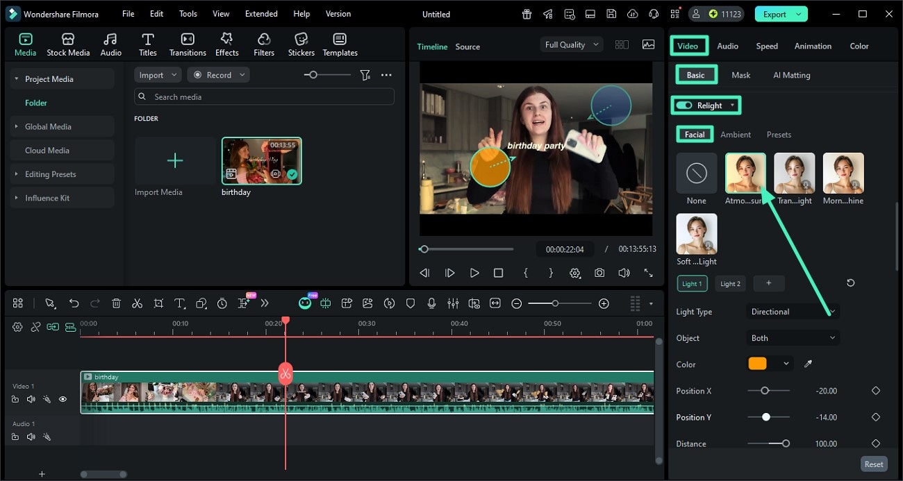
Task: Select the Soft Light facial preset thumbnail
Action: tap(697, 234)
